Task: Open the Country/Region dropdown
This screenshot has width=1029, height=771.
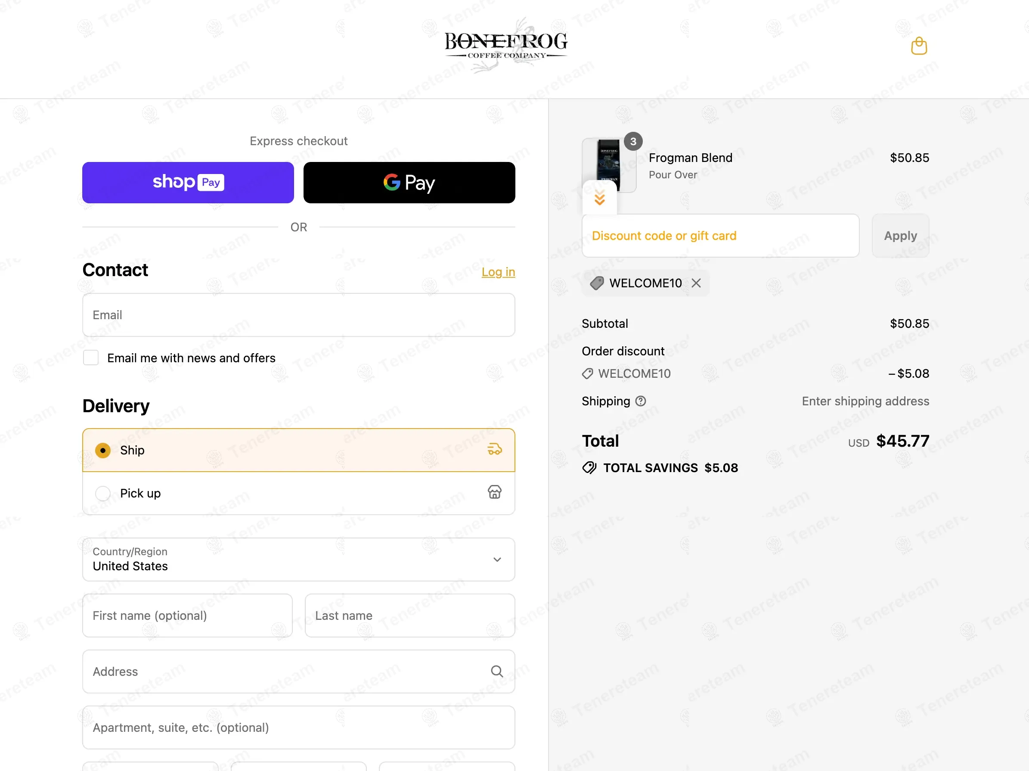Action: click(x=299, y=559)
